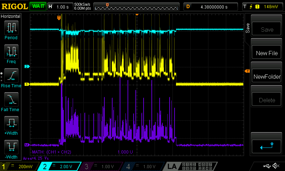Select the -Width measurement icon
285x171 pixels.
(11, 147)
